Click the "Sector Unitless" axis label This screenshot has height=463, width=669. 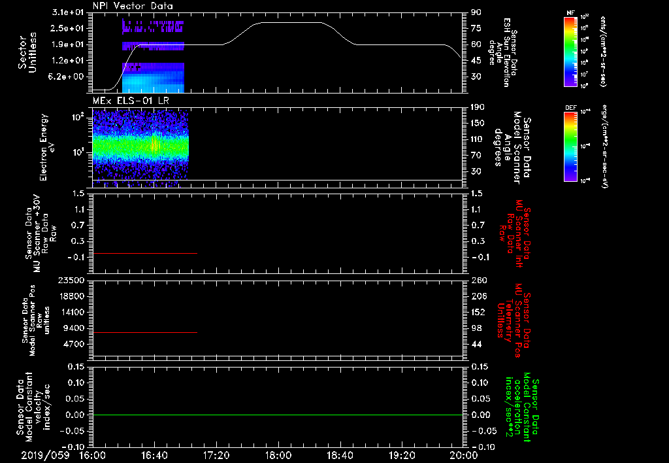coord(27,52)
